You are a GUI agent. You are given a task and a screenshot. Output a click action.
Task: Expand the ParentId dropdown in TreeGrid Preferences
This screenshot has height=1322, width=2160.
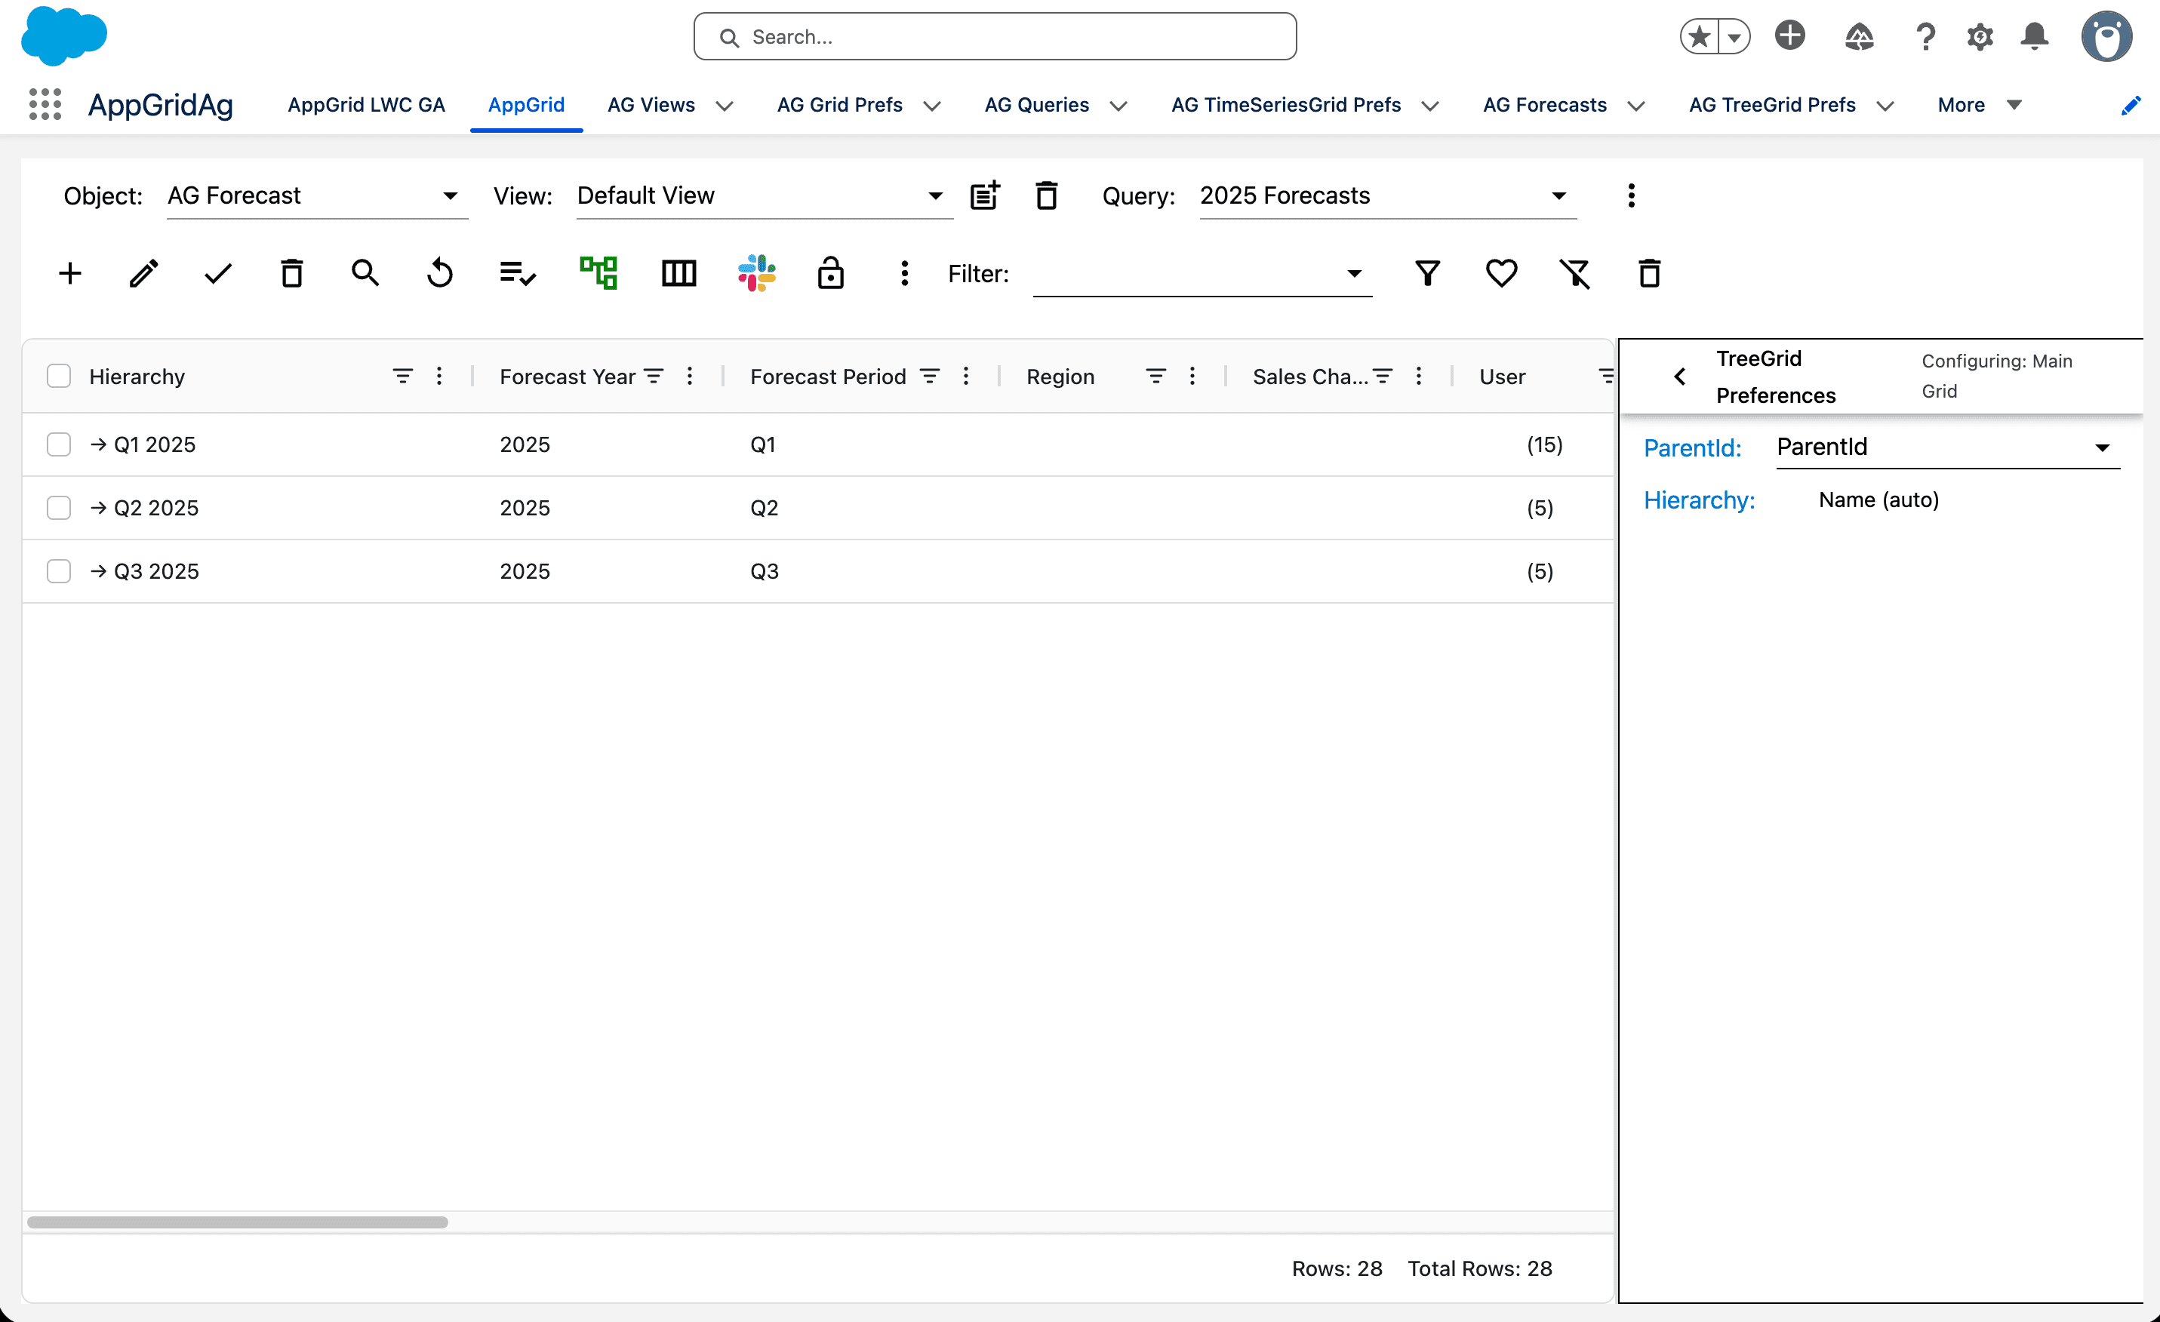tap(1946, 447)
